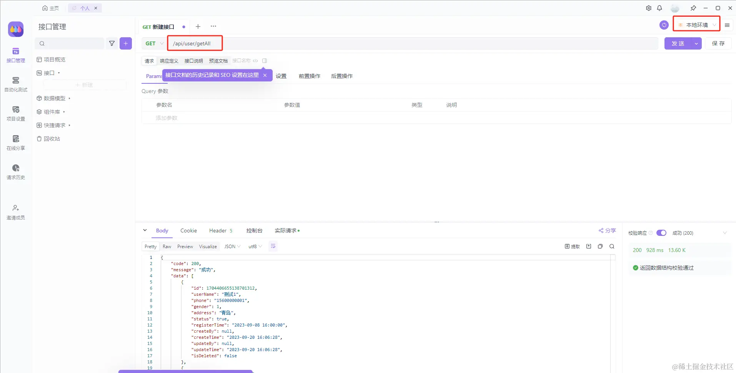Open the 控制台 response tab
This screenshot has width=736, height=373.
point(255,230)
